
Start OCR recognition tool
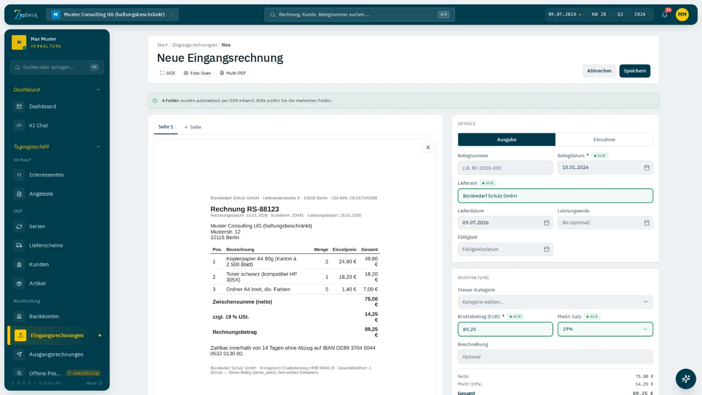click(168, 73)
